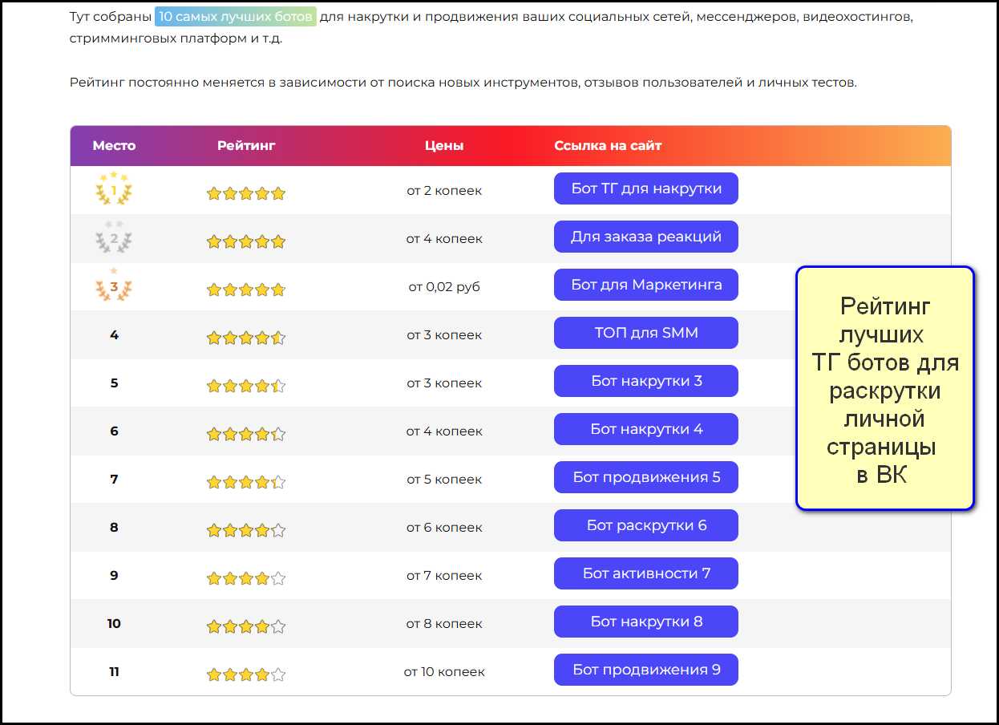Select the 'ТОП для SMM' button

click(645, 333)
